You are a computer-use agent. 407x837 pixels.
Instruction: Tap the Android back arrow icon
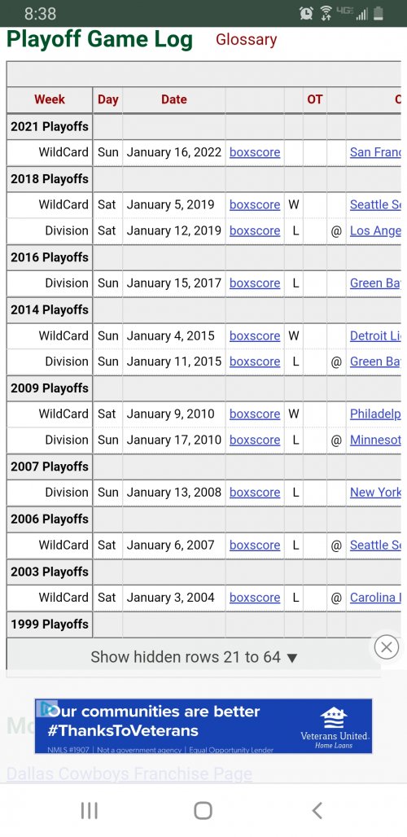(317, 810)
